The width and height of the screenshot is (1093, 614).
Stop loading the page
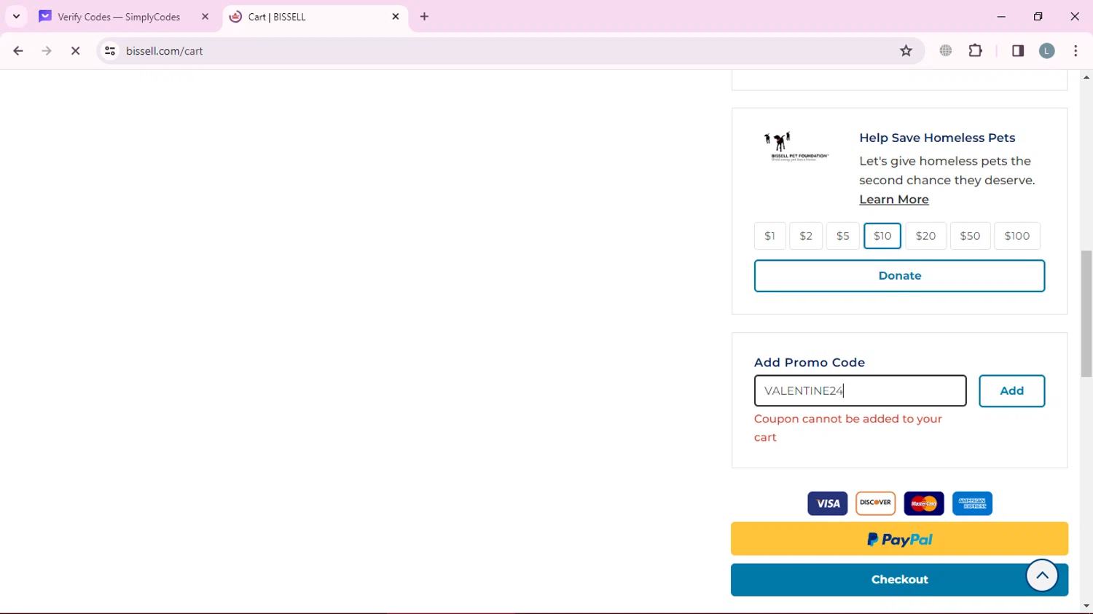75,51
